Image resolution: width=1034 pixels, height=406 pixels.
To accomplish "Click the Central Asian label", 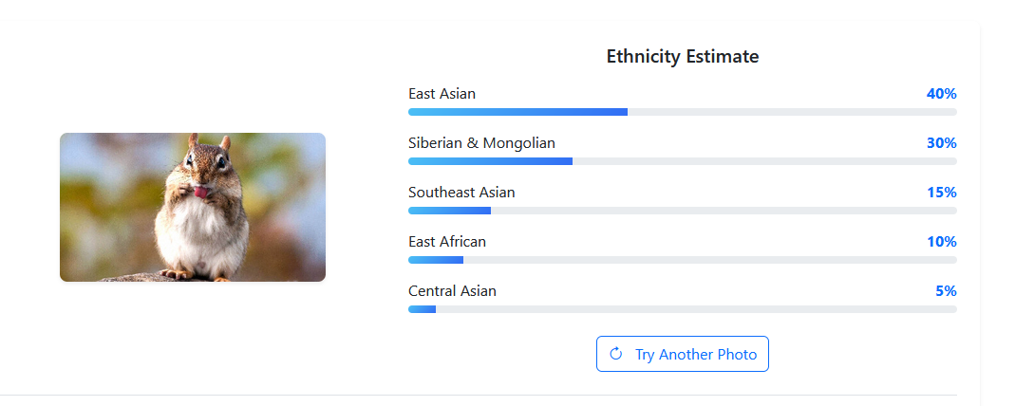I will (x=452, y=291).
